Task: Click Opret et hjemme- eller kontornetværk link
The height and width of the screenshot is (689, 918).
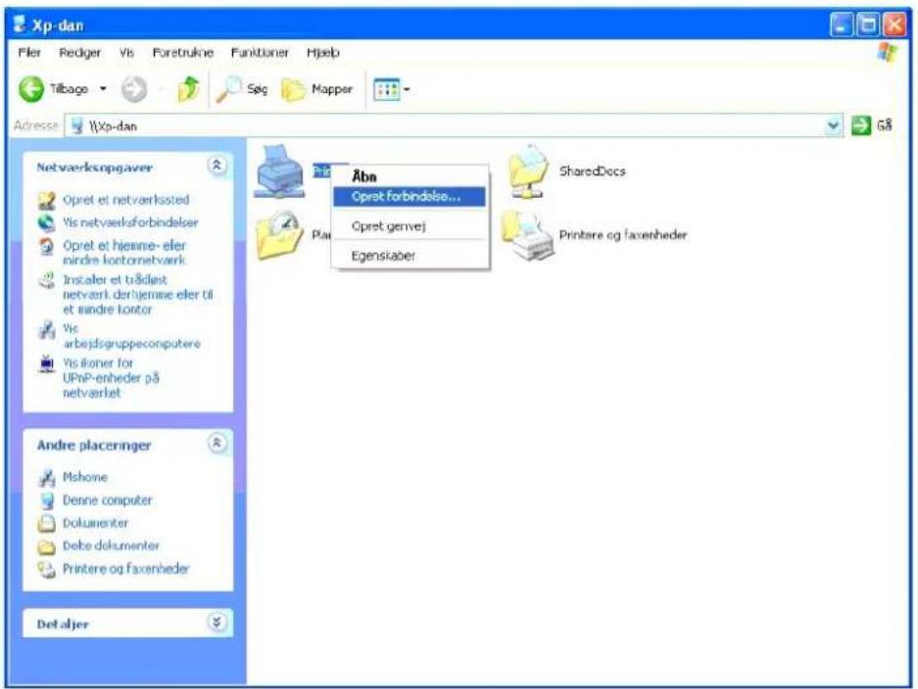Action: (x=124, y=253)
